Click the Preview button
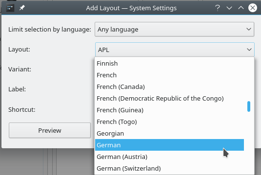 (x=50, y=130)
